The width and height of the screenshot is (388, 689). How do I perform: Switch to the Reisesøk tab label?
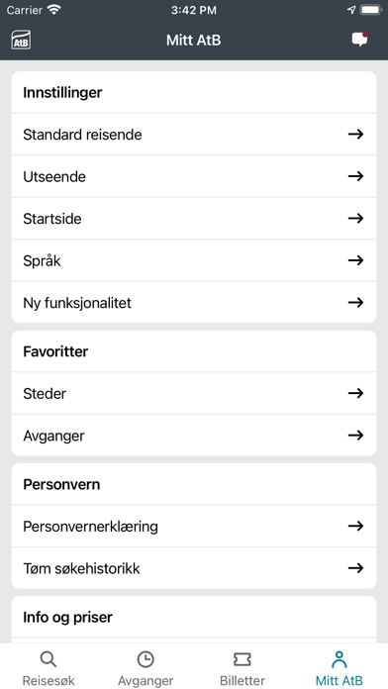coord(48,681)
